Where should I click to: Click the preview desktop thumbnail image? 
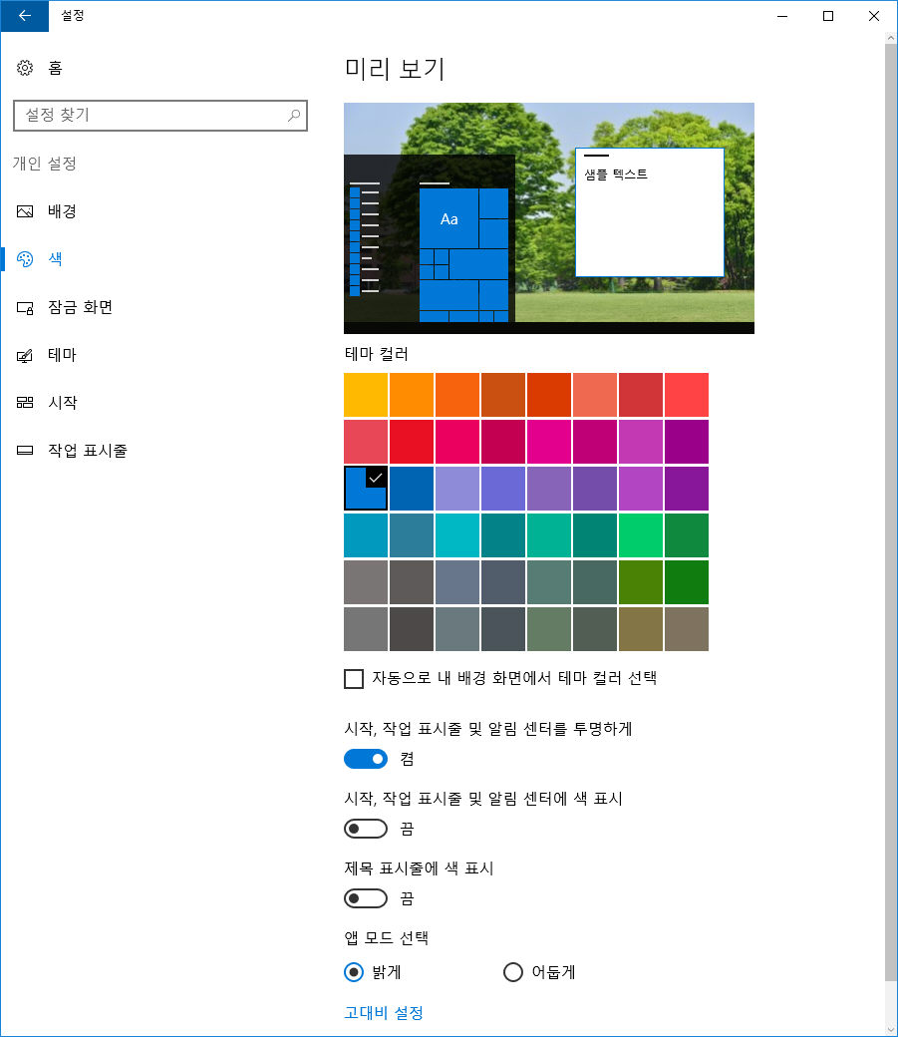[x=549, y=218]
